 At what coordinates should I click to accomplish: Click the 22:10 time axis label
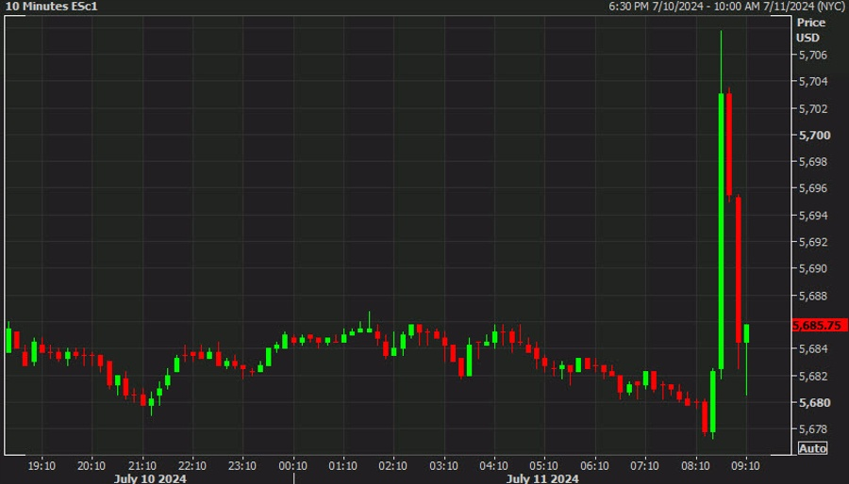(192, 465)
